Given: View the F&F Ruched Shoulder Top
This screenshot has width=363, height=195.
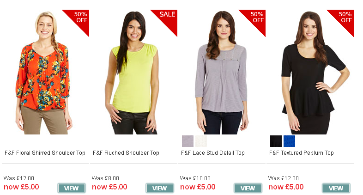Looking at the screenshot, I should click(160, 188).
